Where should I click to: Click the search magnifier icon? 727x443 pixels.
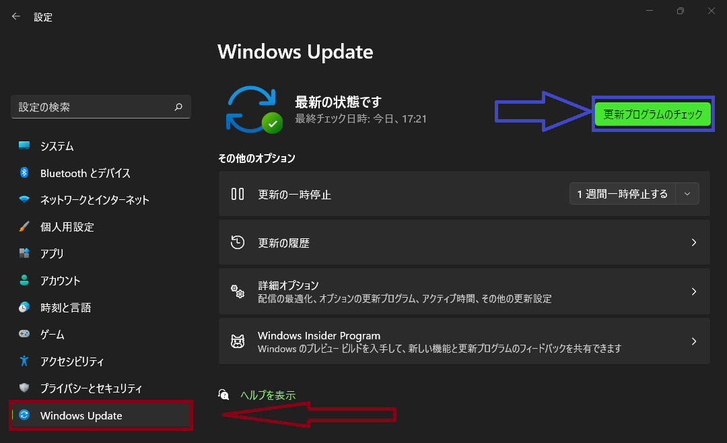click(178, 107)
